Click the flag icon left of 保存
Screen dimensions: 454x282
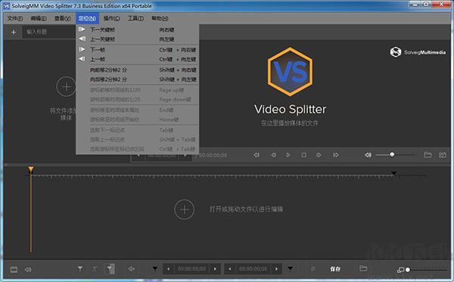(x=313, y=269)
